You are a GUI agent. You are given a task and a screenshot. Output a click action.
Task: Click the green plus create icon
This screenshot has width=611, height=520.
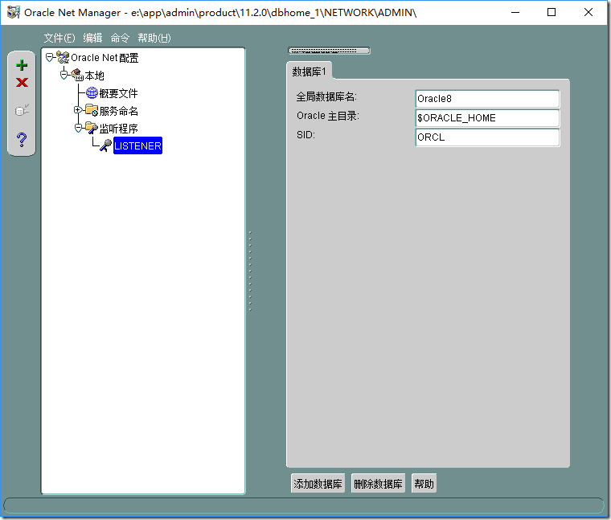(22, 65)
